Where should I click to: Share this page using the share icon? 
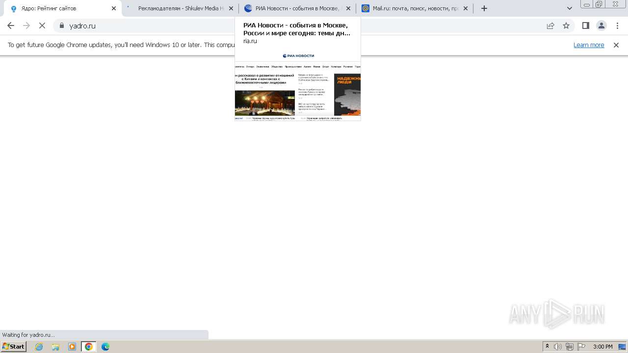(x=550, y=25)
